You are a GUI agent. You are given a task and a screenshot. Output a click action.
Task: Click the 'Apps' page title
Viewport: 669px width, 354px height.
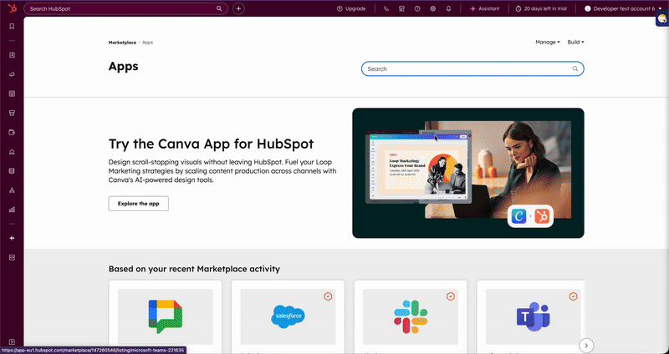(123, 67)
